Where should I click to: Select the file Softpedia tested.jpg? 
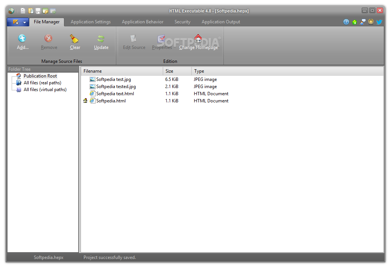pyautogui.click(x=116, y=87)
